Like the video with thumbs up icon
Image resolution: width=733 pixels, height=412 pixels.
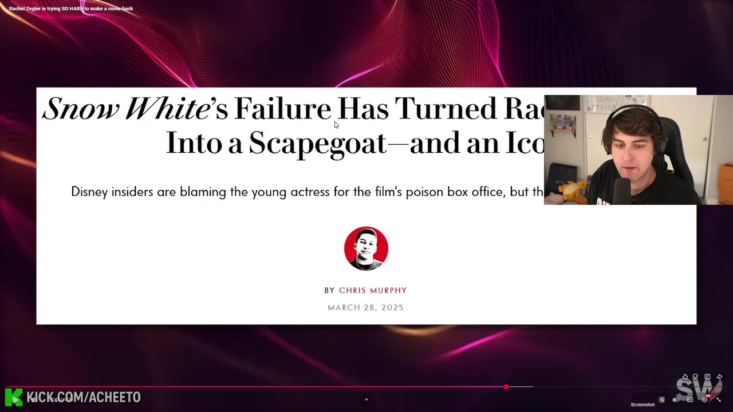pos(685,377)
